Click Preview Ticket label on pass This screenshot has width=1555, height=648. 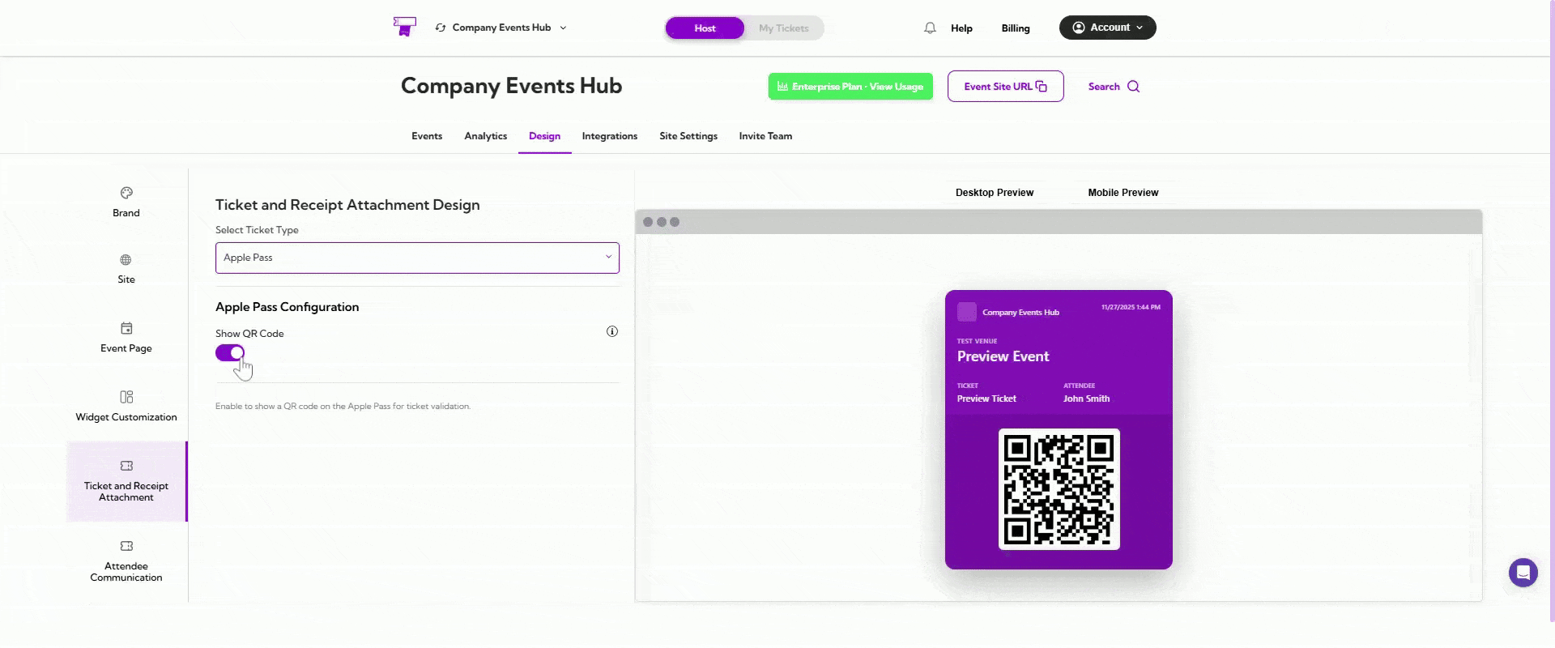point(986,399)
